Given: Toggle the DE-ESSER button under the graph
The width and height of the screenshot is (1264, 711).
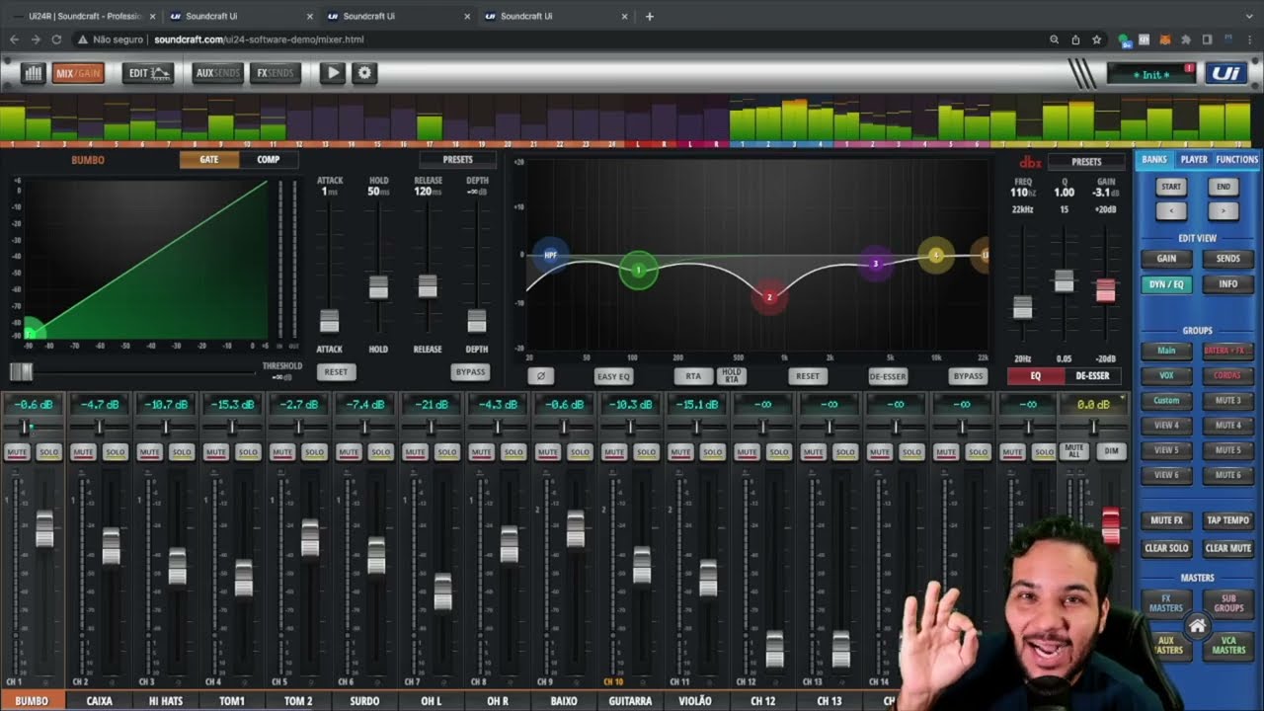Looking at the screenshot, I should click(x=888, y=375).
